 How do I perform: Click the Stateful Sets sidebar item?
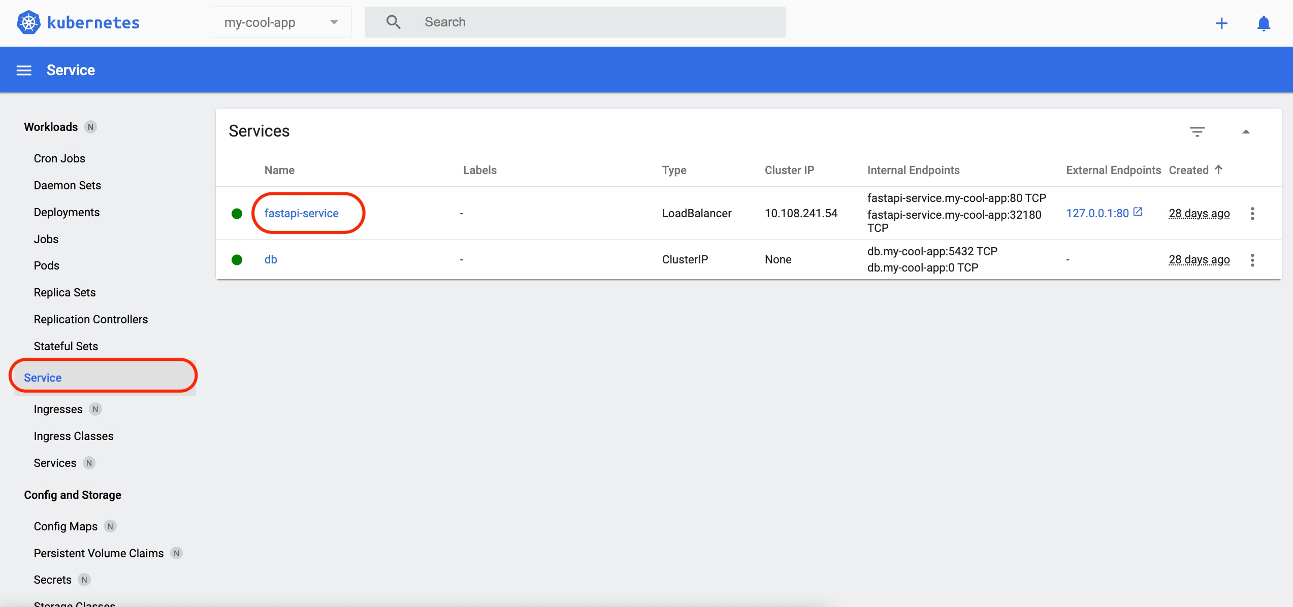pos(65,346)
